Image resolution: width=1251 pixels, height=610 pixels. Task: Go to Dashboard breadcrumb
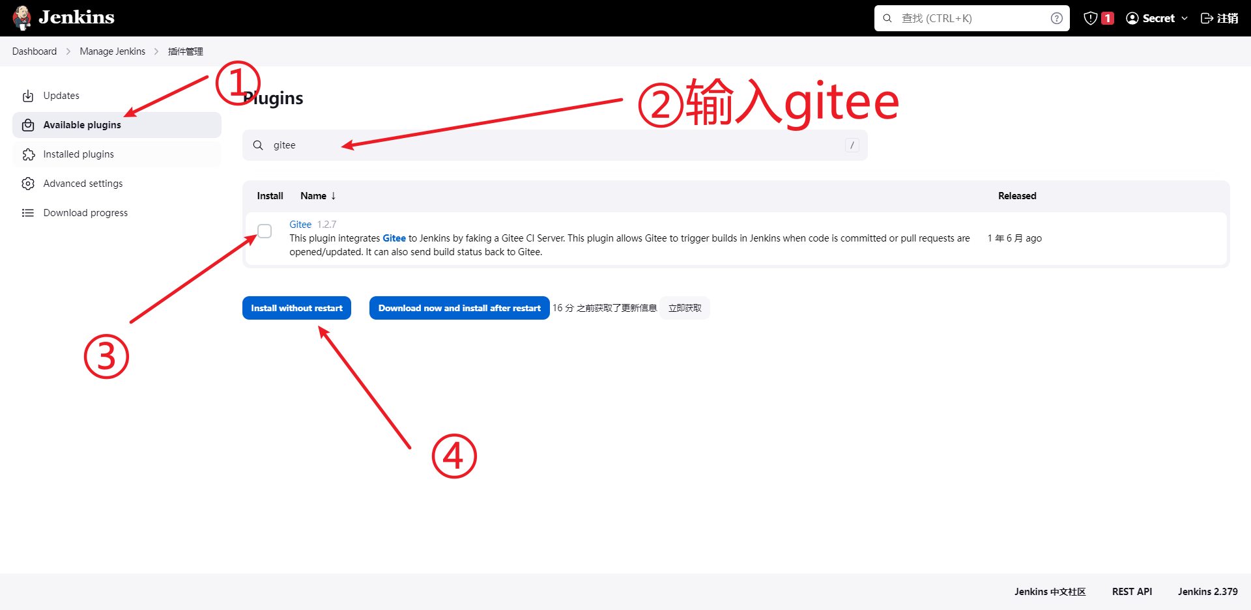tap(35, 51)
